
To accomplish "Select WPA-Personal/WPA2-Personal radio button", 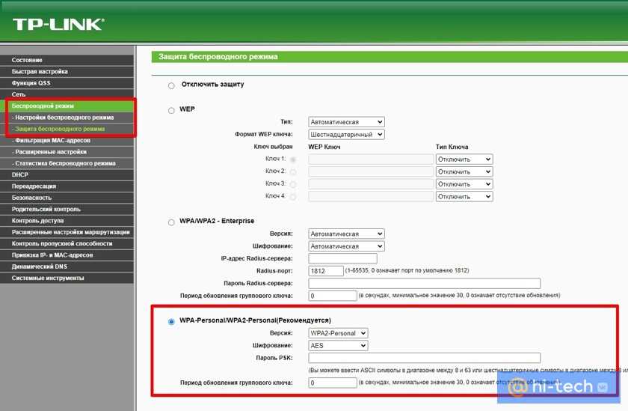I will (x=171, y=321).
